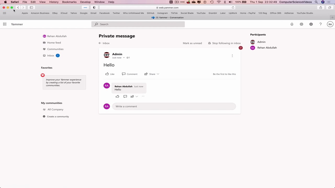This screenshot has width=335, height=188.
Task: Open a new Safari tab
Action: coord(332,17)
